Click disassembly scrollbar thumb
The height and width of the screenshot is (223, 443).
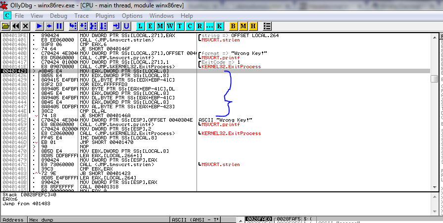(x=434, y=79)
